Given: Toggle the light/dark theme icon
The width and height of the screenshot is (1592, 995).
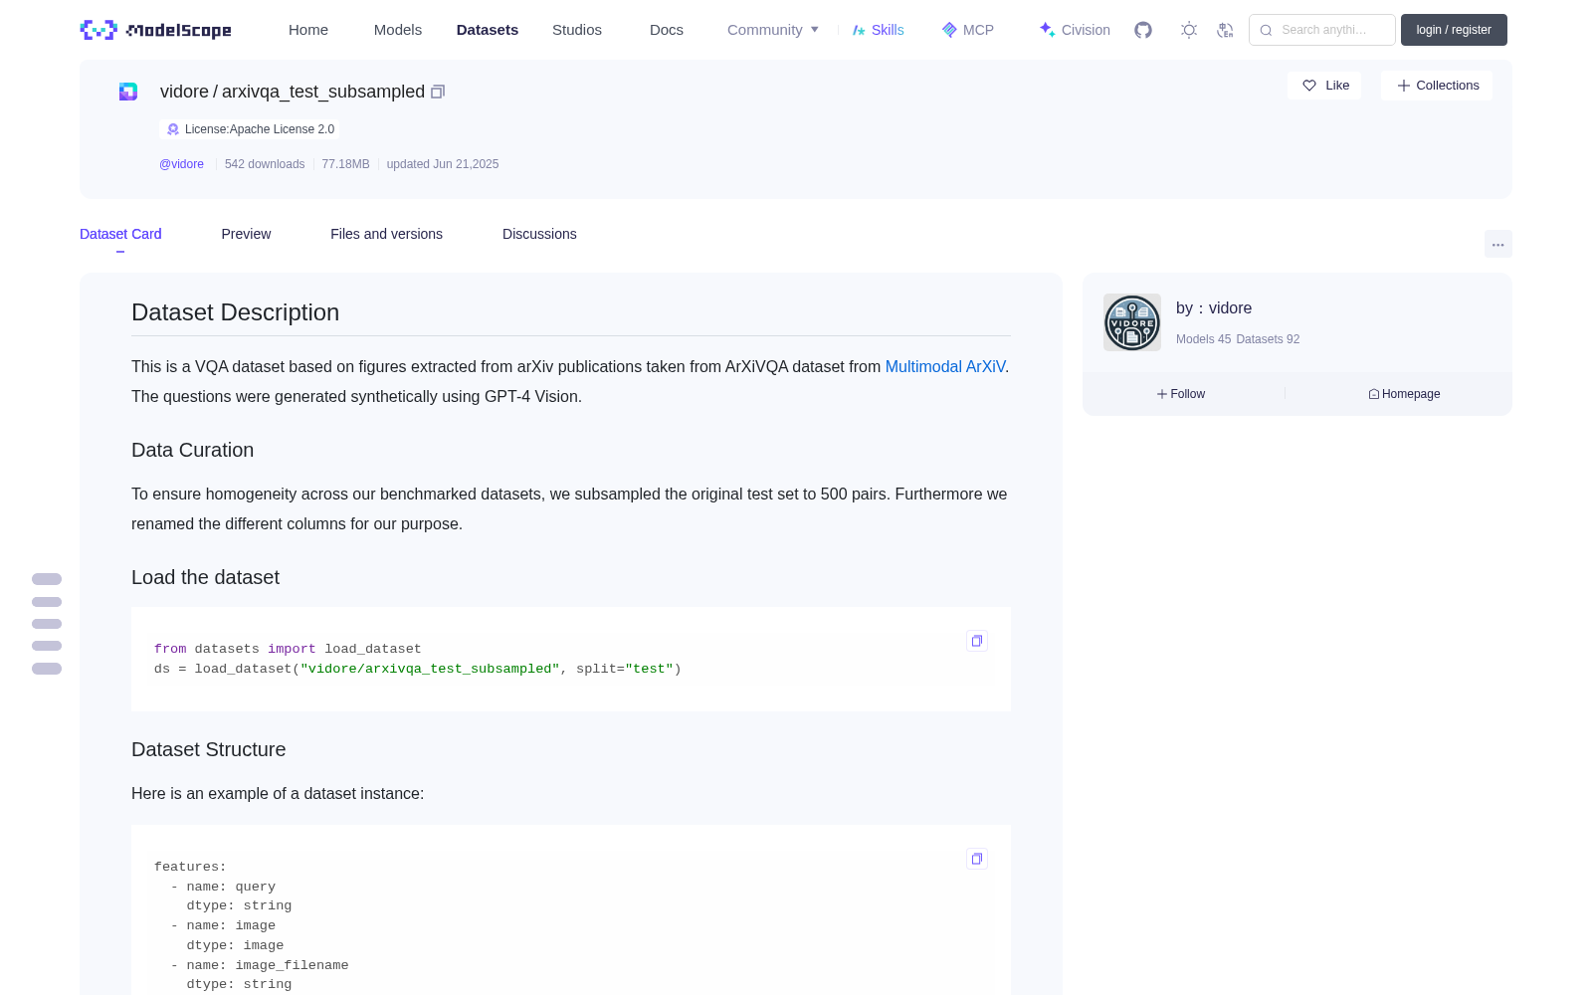Looking at the screenshot, I should coord(1189,30).
